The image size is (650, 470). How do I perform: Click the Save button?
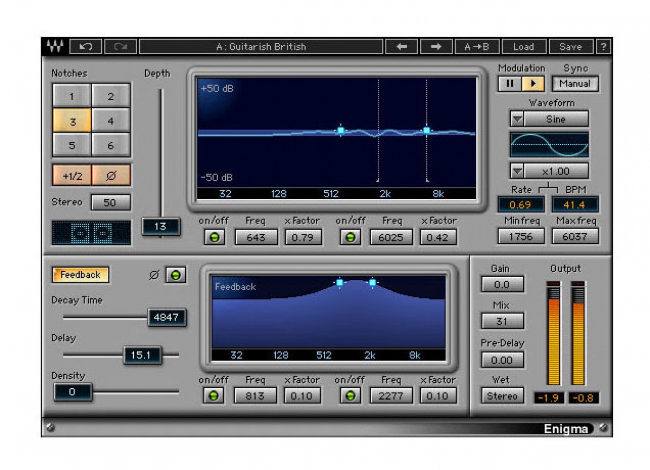[570, 47]
